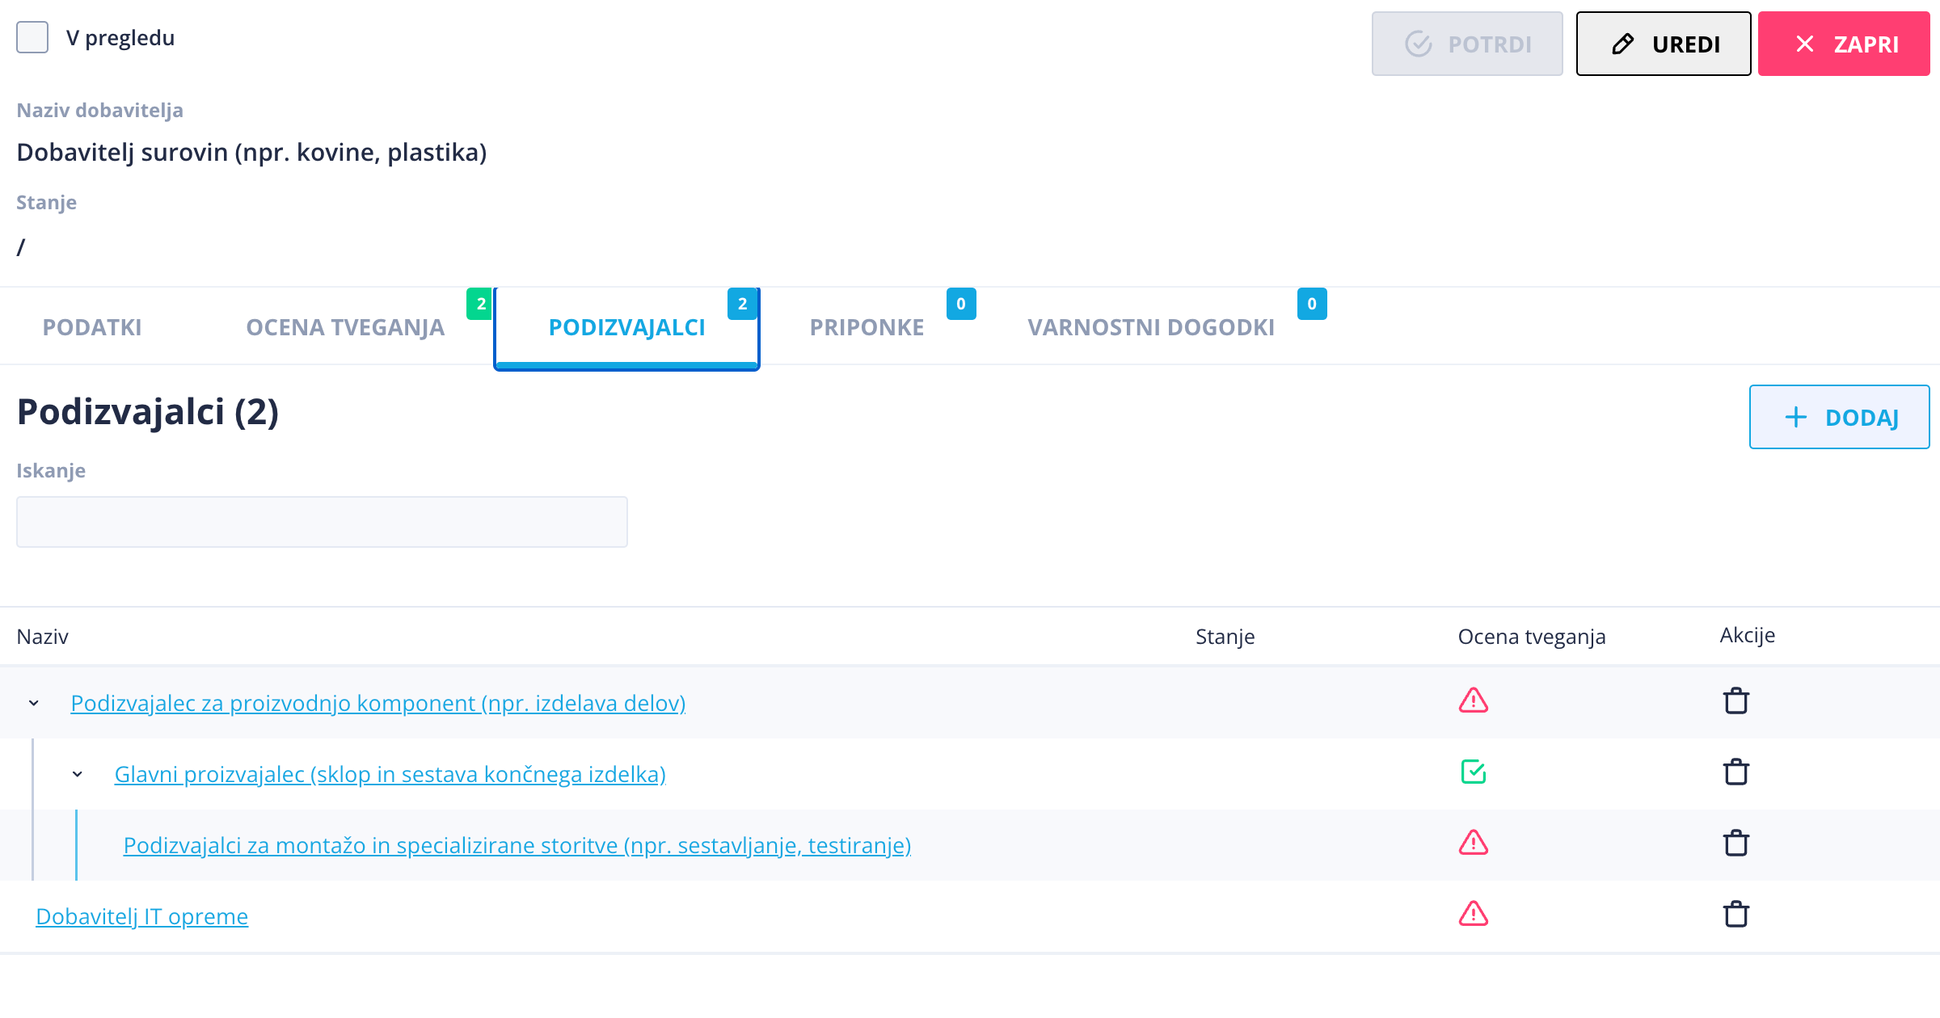Click risk warning icon for Podizvajalci za montažo
Image resolution: width=1940 pixels, height=1018 pixels.
click(1474, 843)
